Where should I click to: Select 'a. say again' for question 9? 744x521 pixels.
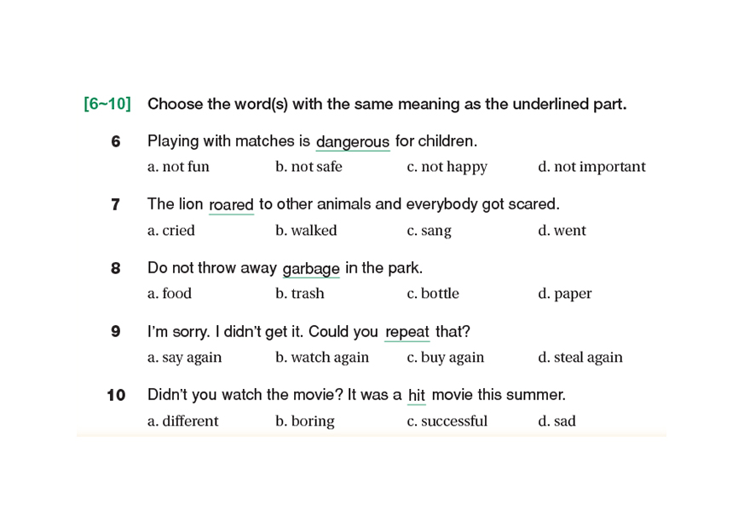185,358
